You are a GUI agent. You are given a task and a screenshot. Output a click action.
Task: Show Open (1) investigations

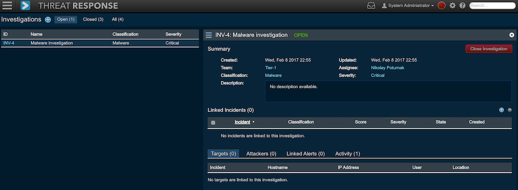[x=66, y=20]
